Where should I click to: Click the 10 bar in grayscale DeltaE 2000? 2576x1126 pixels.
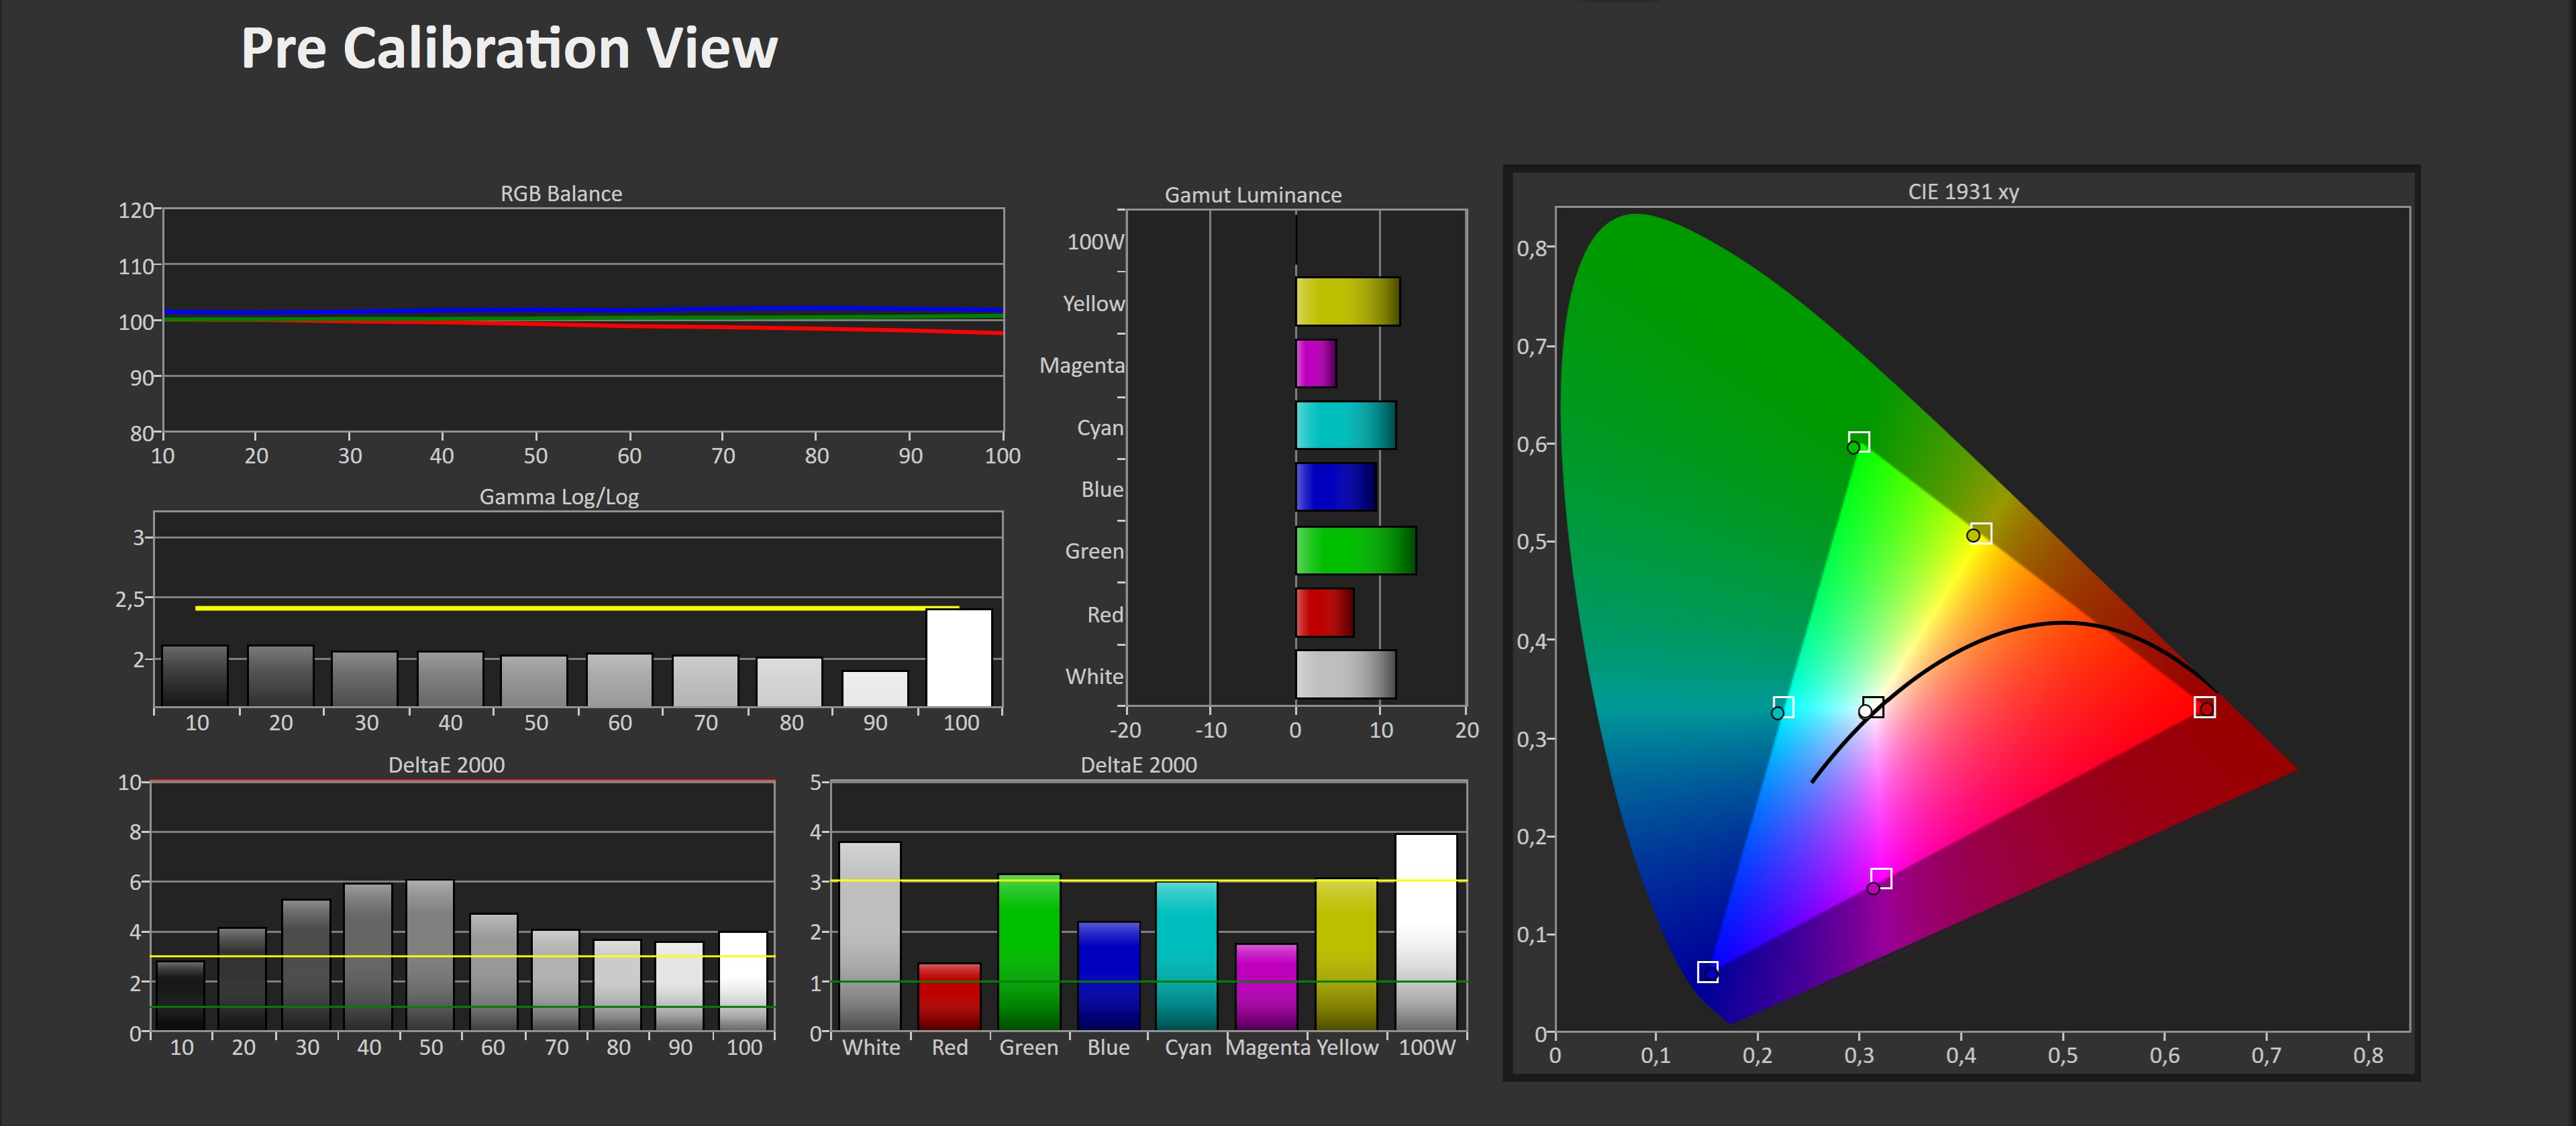click(x=181, y=995)
